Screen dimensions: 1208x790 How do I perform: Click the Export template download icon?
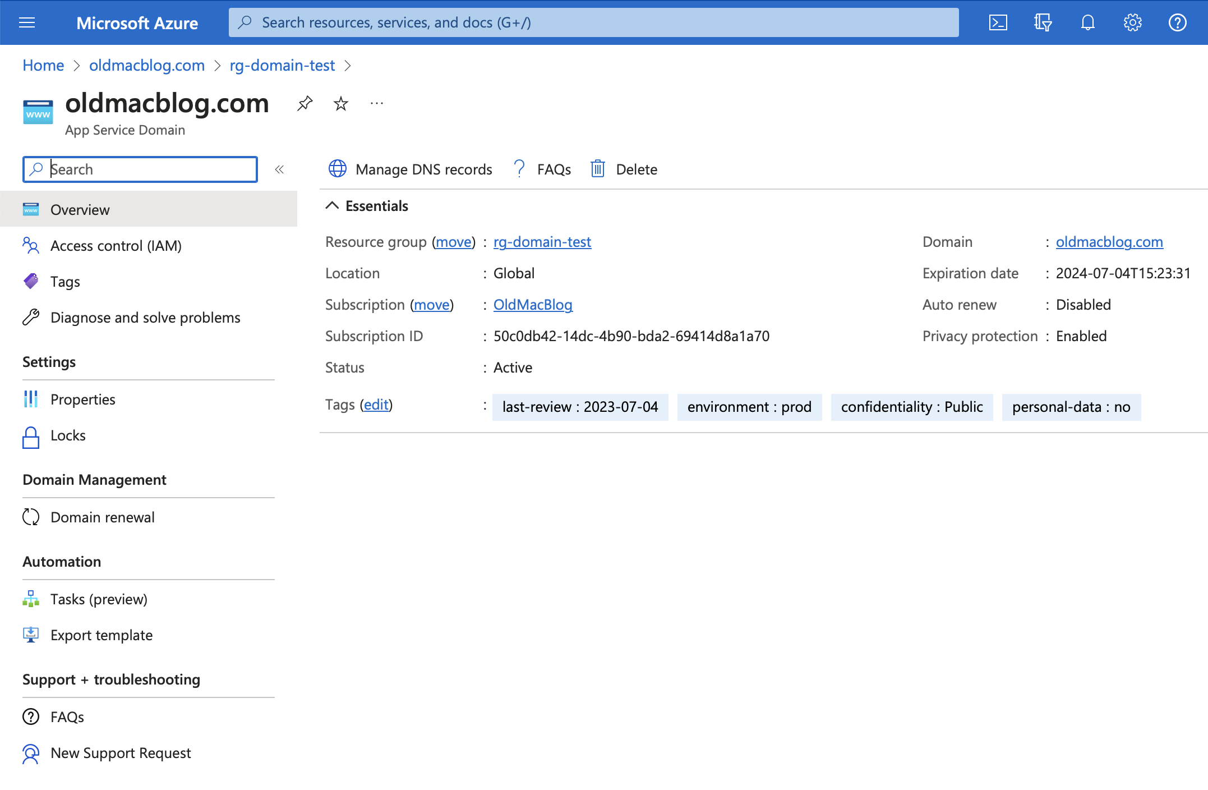coord(31,635)
